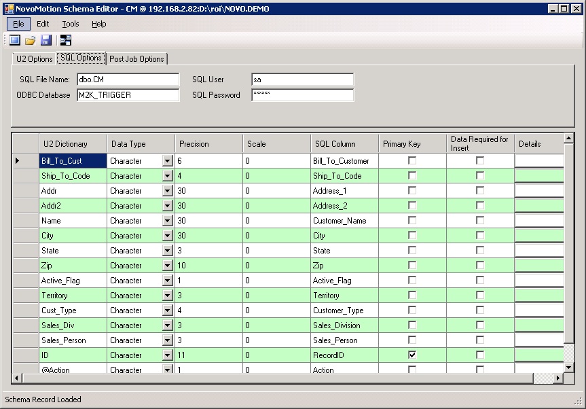This screenshot has height=409, width=586.
Task: Click the new schema toolbar icon
Action: [x=14, y=41]
